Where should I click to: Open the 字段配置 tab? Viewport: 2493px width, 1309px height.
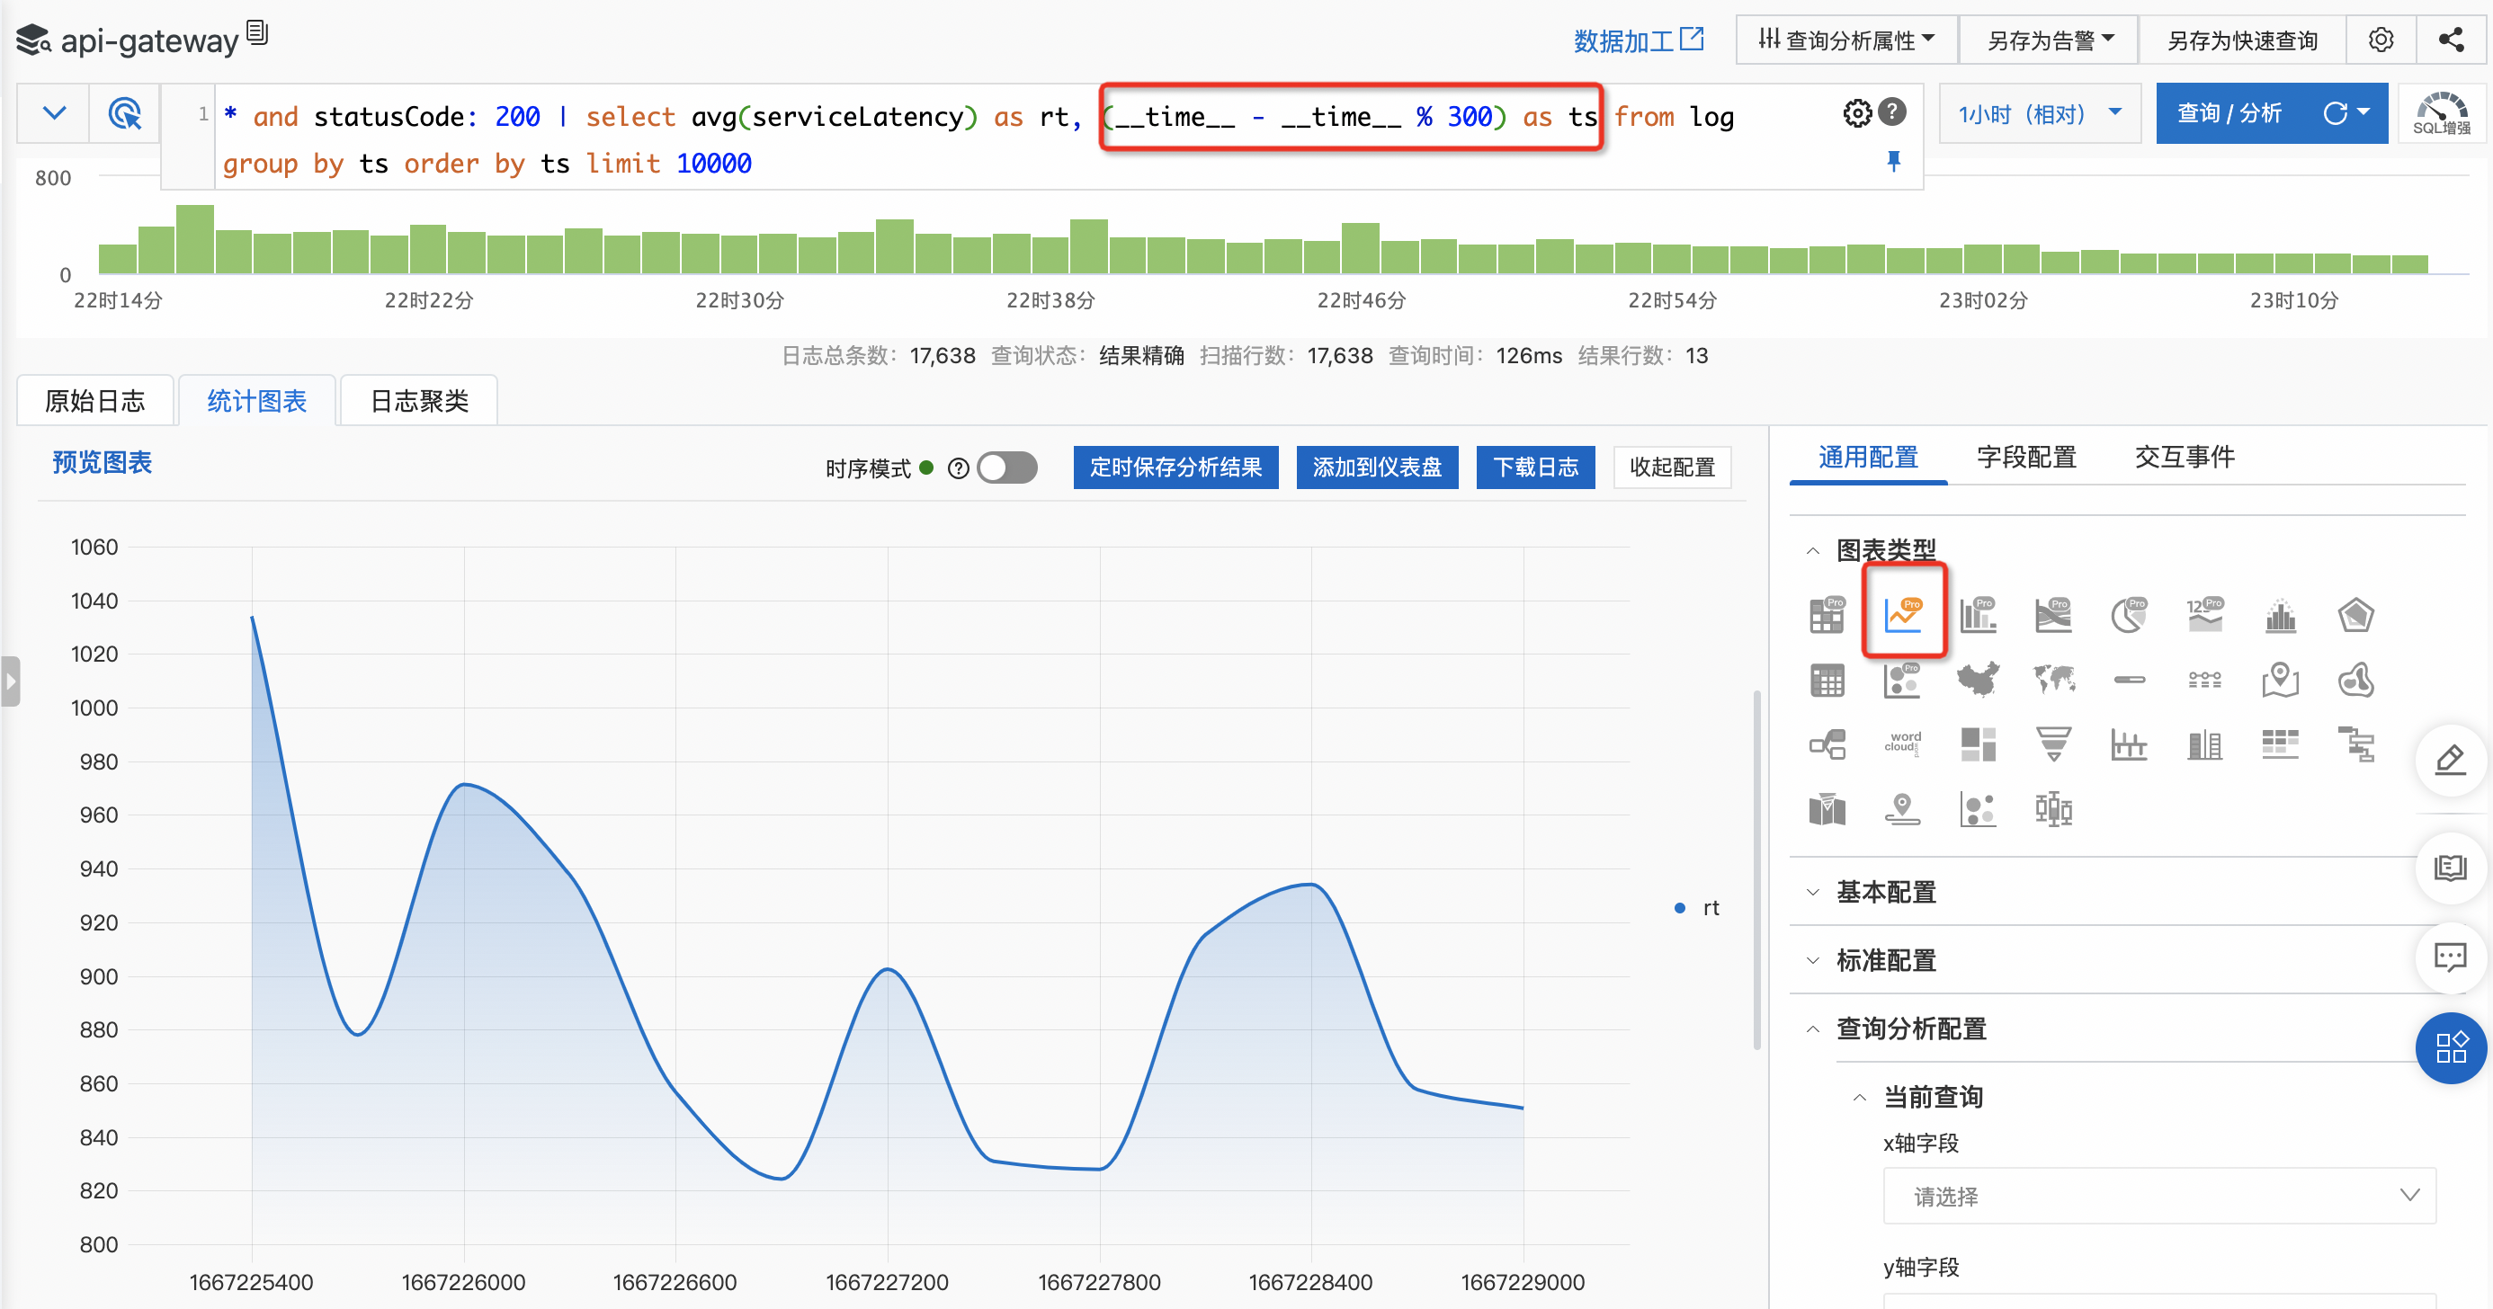click(x=2025, y=457)
